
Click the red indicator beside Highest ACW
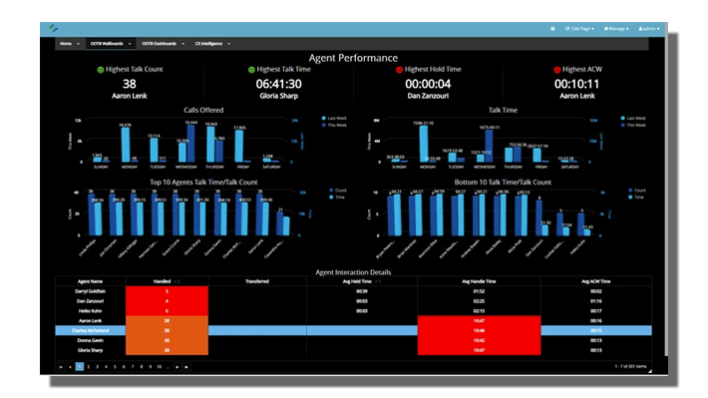tap(556, 70)
